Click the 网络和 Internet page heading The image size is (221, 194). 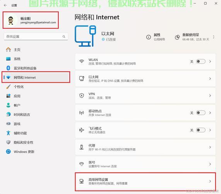tap(97, 17)
